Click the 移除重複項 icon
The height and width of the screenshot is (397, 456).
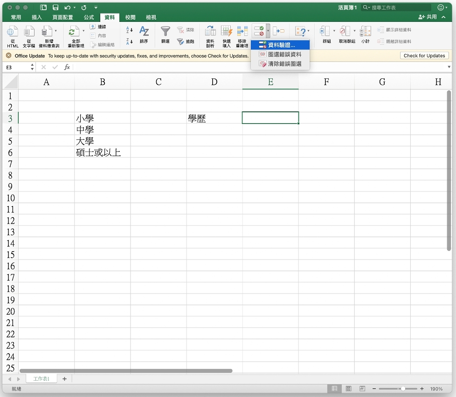242,32
